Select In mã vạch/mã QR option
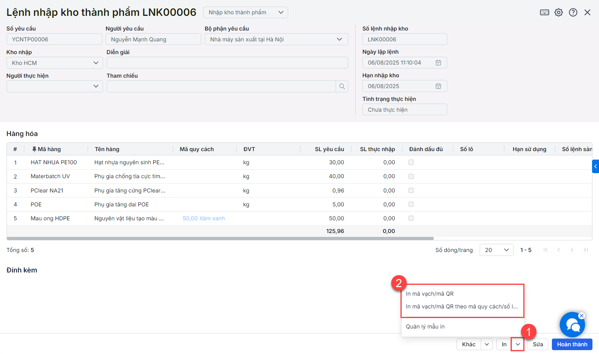The height and width of the screenshot is (354, 599). [x=429, y=294]
